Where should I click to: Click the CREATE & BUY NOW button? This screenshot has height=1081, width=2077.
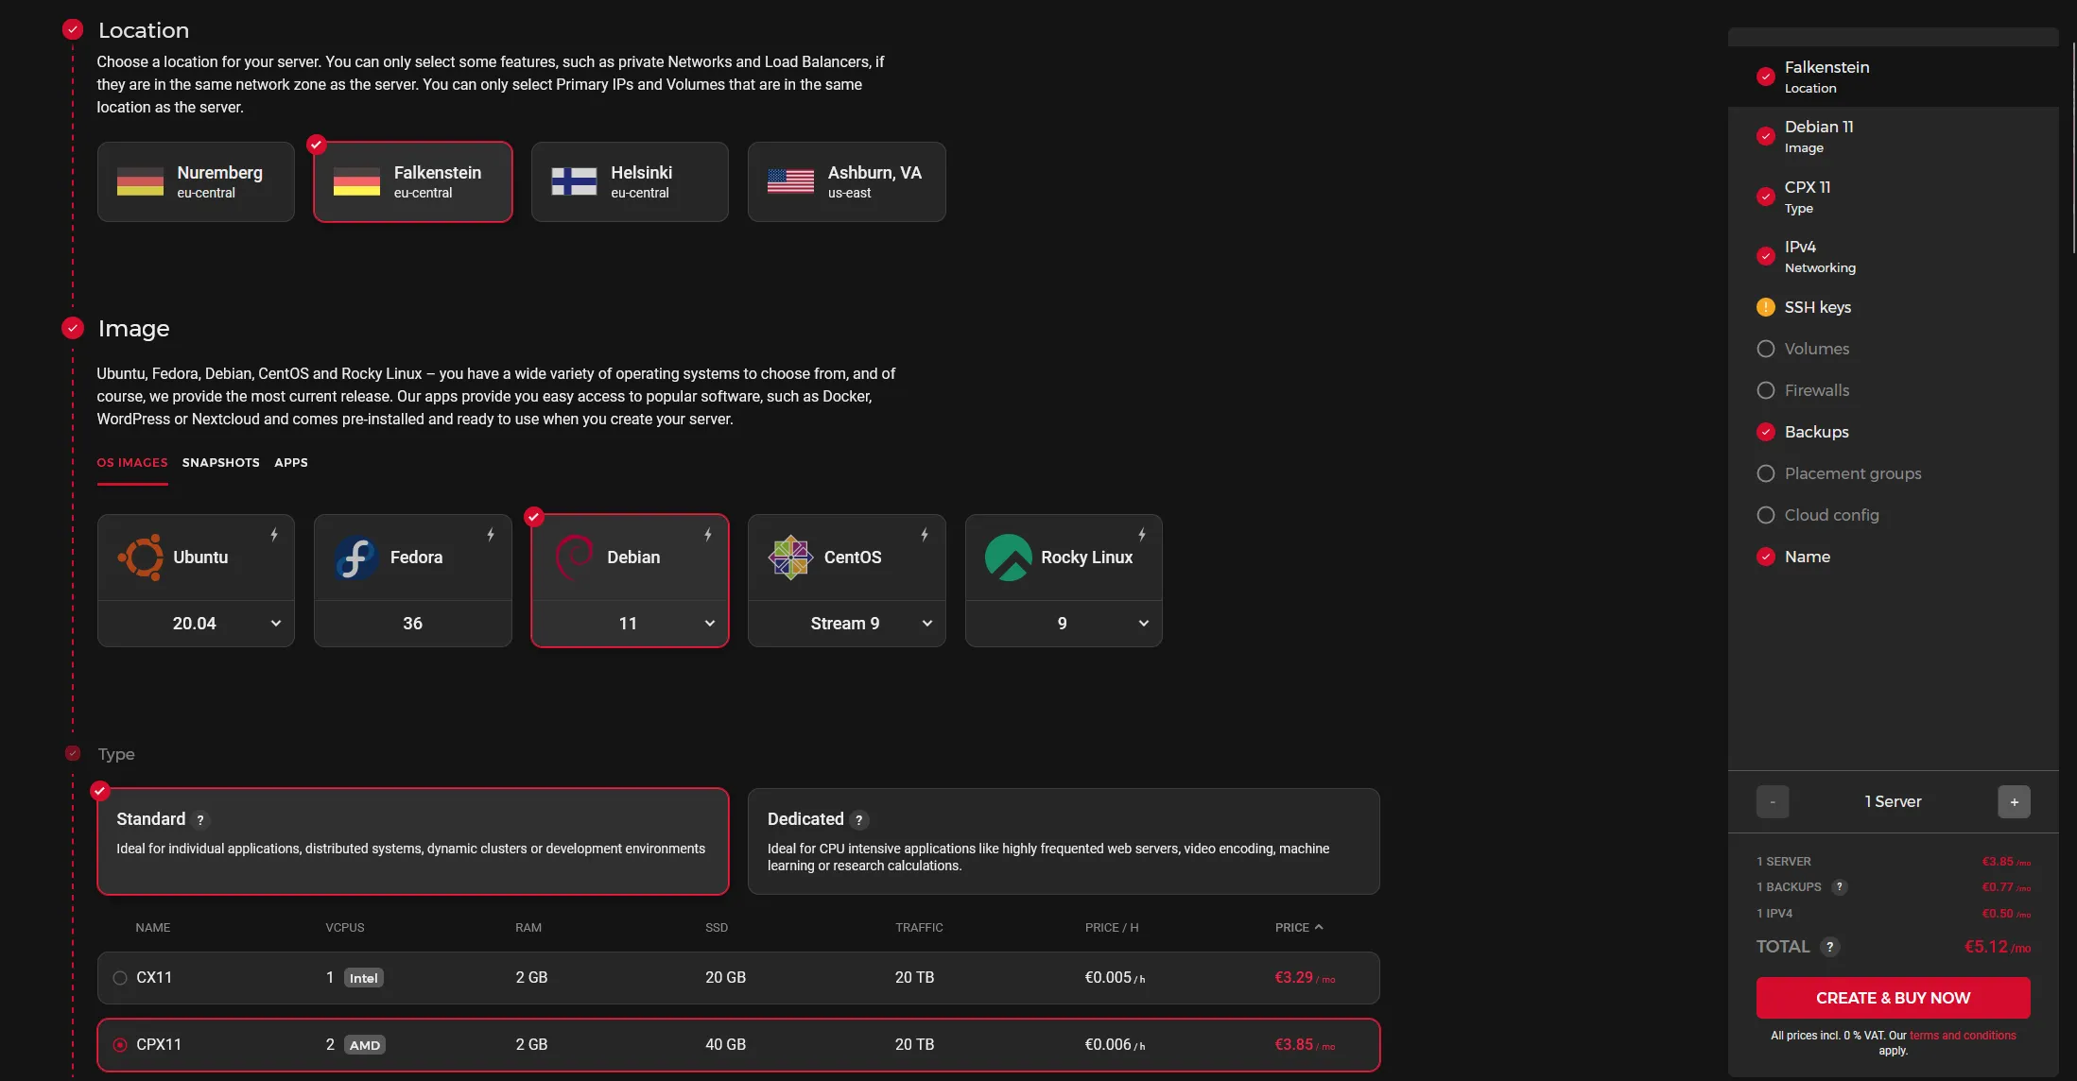coord(1892,998)
